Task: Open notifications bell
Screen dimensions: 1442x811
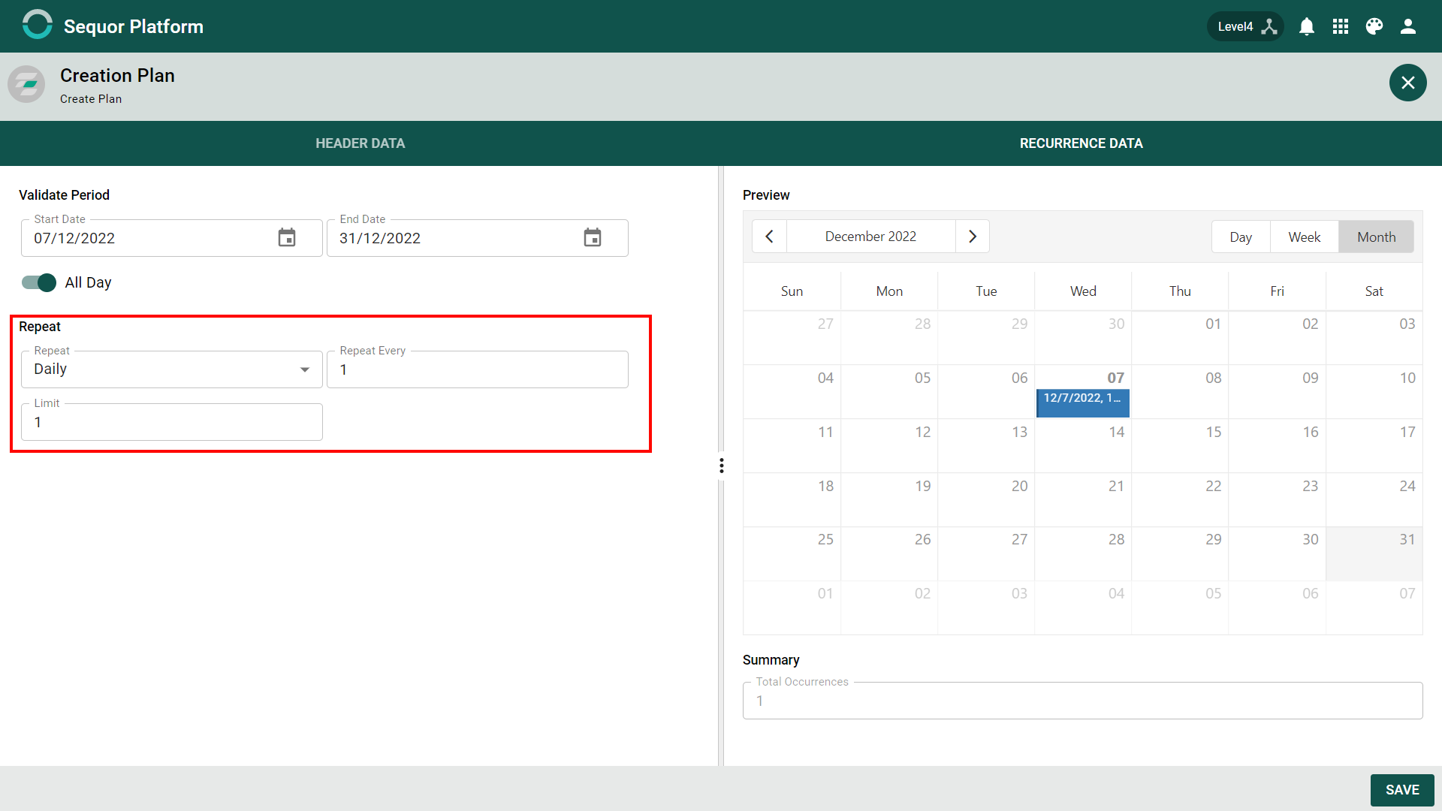Action: tap(1307, 26)
